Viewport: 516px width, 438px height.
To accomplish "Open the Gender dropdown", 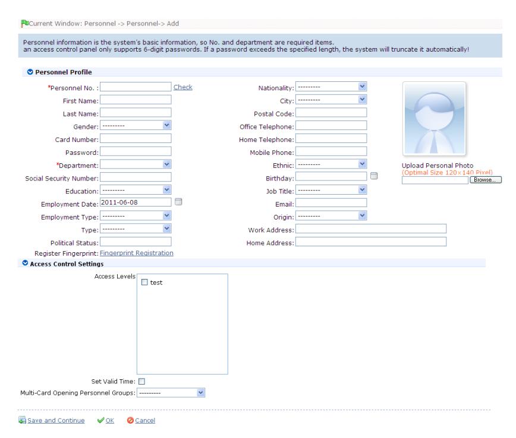I will (136, 125).
